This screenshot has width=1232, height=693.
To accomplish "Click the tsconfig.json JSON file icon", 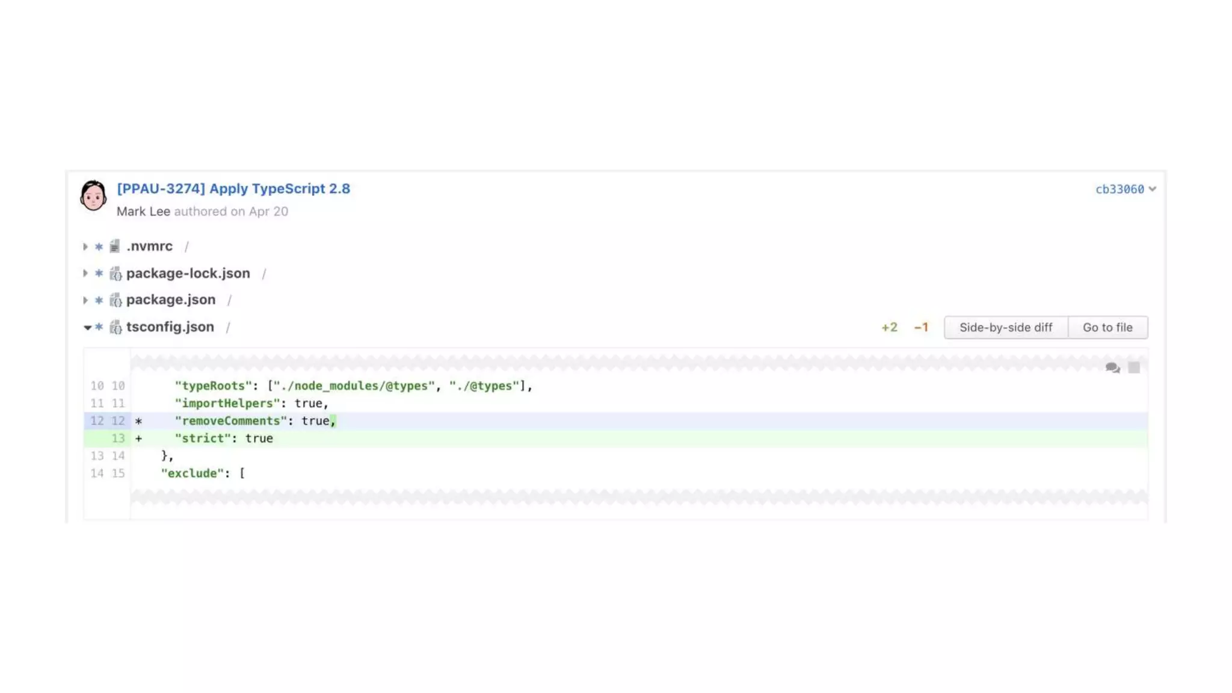I will click(x=115, y=327).
